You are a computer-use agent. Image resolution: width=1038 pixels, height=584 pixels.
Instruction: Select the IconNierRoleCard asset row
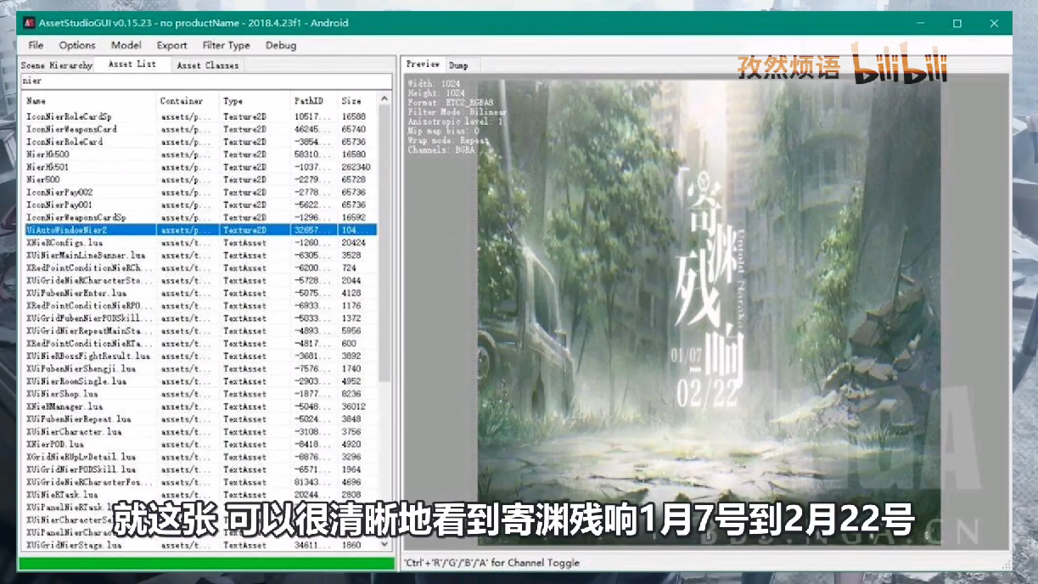pyautogui.click(x=199, y=142)
